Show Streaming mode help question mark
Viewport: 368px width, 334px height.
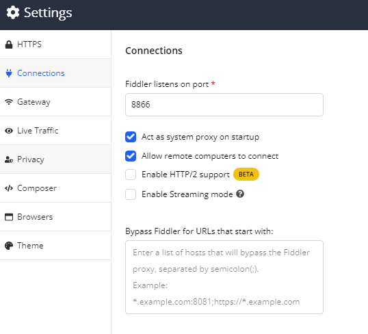240,194
